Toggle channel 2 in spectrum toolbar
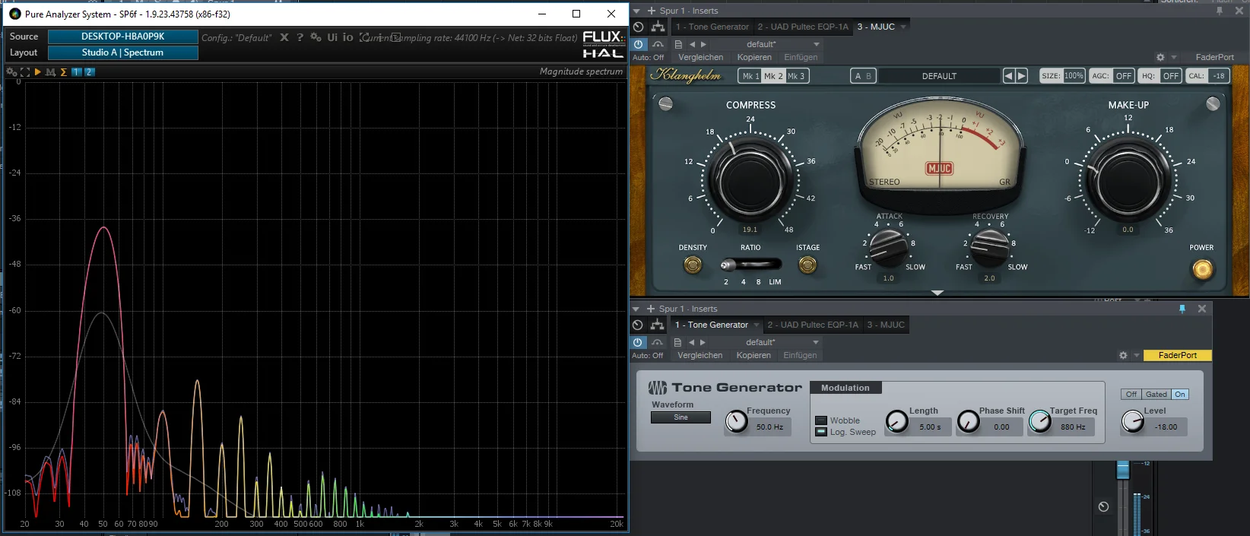Viewport: 1250px width, 536px height. 89,72
